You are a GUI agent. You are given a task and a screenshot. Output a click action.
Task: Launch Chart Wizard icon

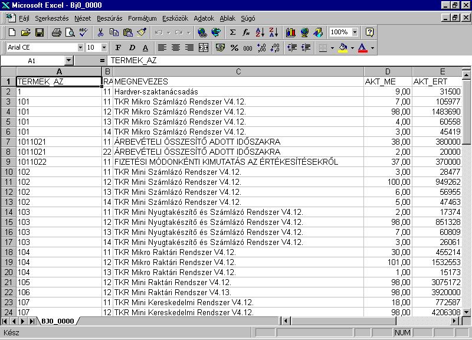(x=291, y=32)
